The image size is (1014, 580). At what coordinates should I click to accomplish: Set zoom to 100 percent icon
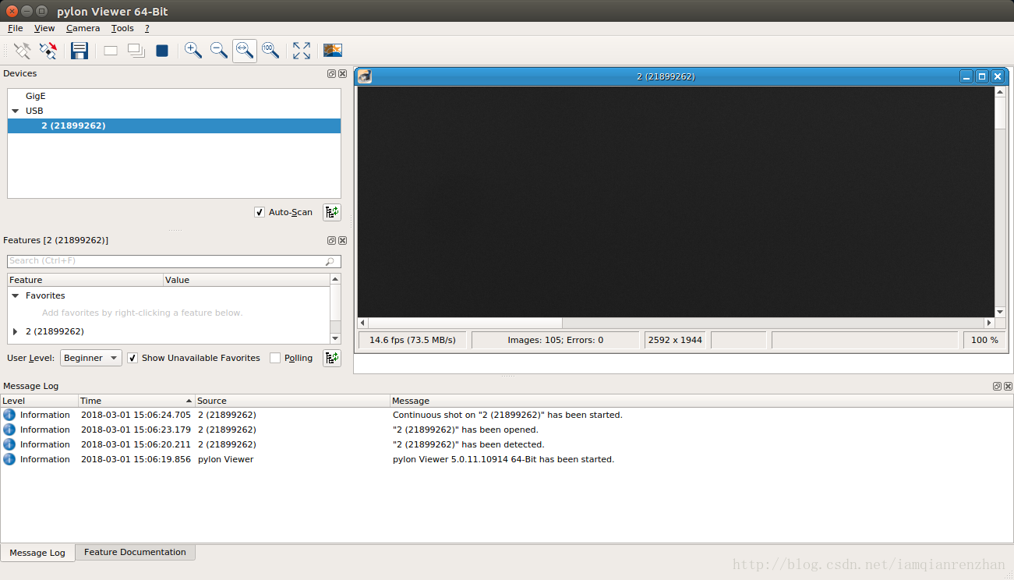270,51
